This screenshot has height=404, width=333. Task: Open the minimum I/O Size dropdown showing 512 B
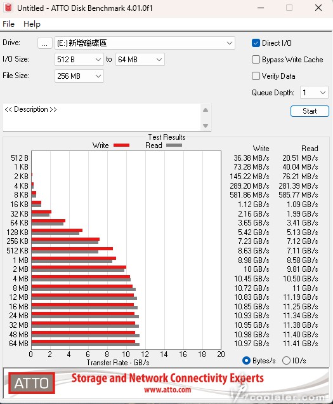tap(79, 60)
